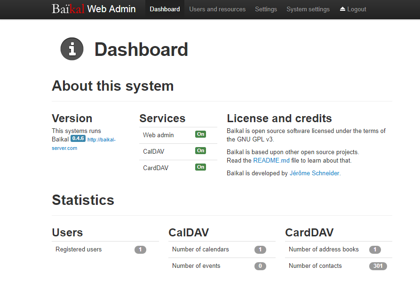Viewport: 420px width, 289px height.
Task: Open the README.md link
Action: (271, 160)
